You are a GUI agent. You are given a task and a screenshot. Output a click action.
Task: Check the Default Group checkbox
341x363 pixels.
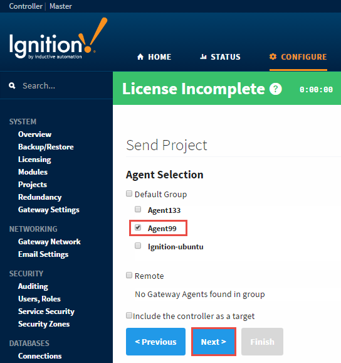coord(129,193)
